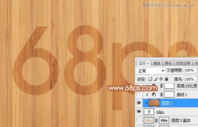Image resolution: width=198 pixels, height=127 pixels.
Task: Select the 曲线 1 layer name
Action: (182, 95)
